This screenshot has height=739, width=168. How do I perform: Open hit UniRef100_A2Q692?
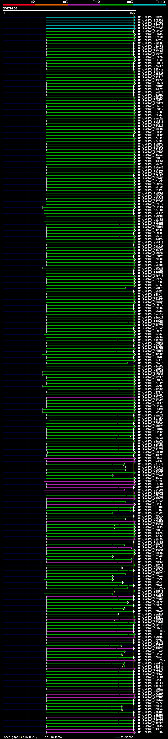(151, 17)
